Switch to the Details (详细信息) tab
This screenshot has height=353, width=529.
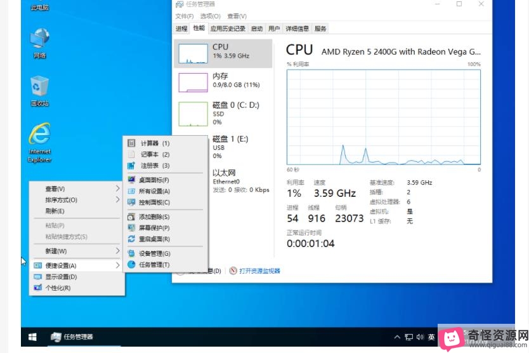coord(297,29)
